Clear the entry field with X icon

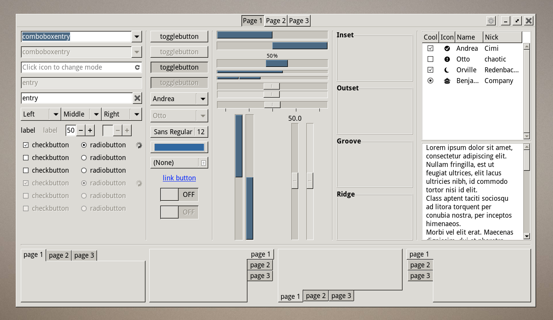(137, 98)
